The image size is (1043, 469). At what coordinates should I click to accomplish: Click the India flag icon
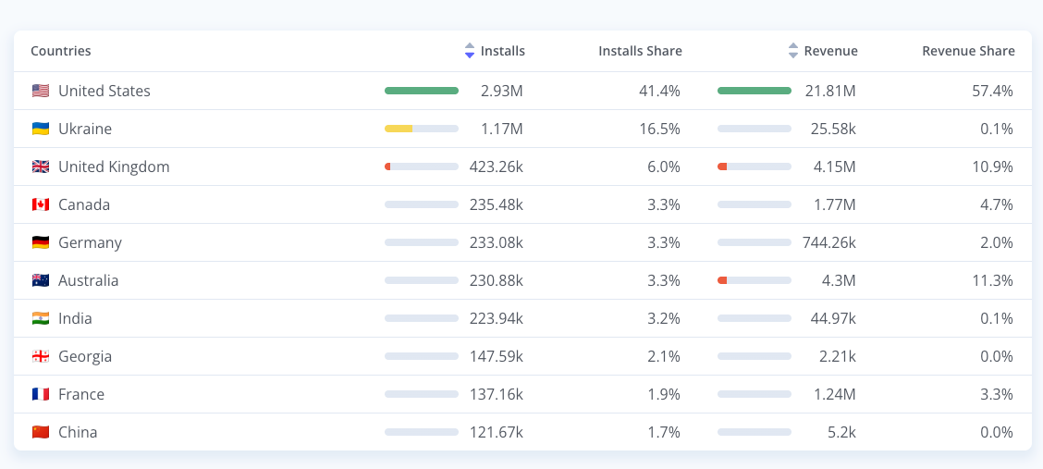41,318
